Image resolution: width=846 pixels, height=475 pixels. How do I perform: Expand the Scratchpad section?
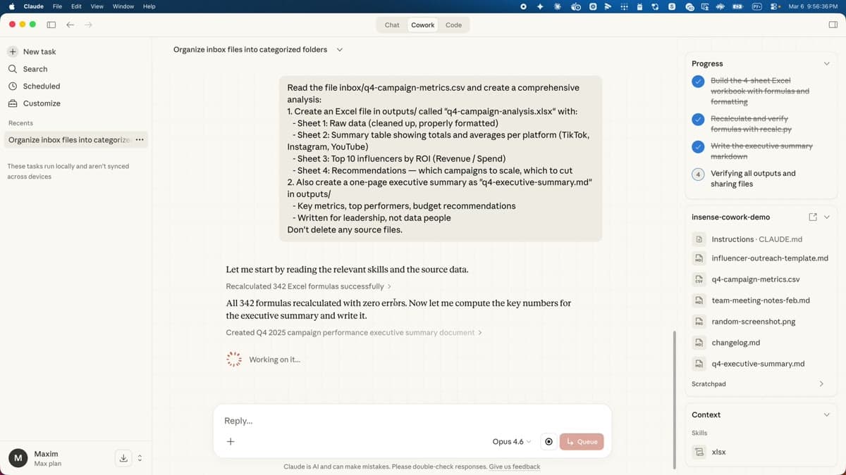pyautogui.click(x=821, y=384)
